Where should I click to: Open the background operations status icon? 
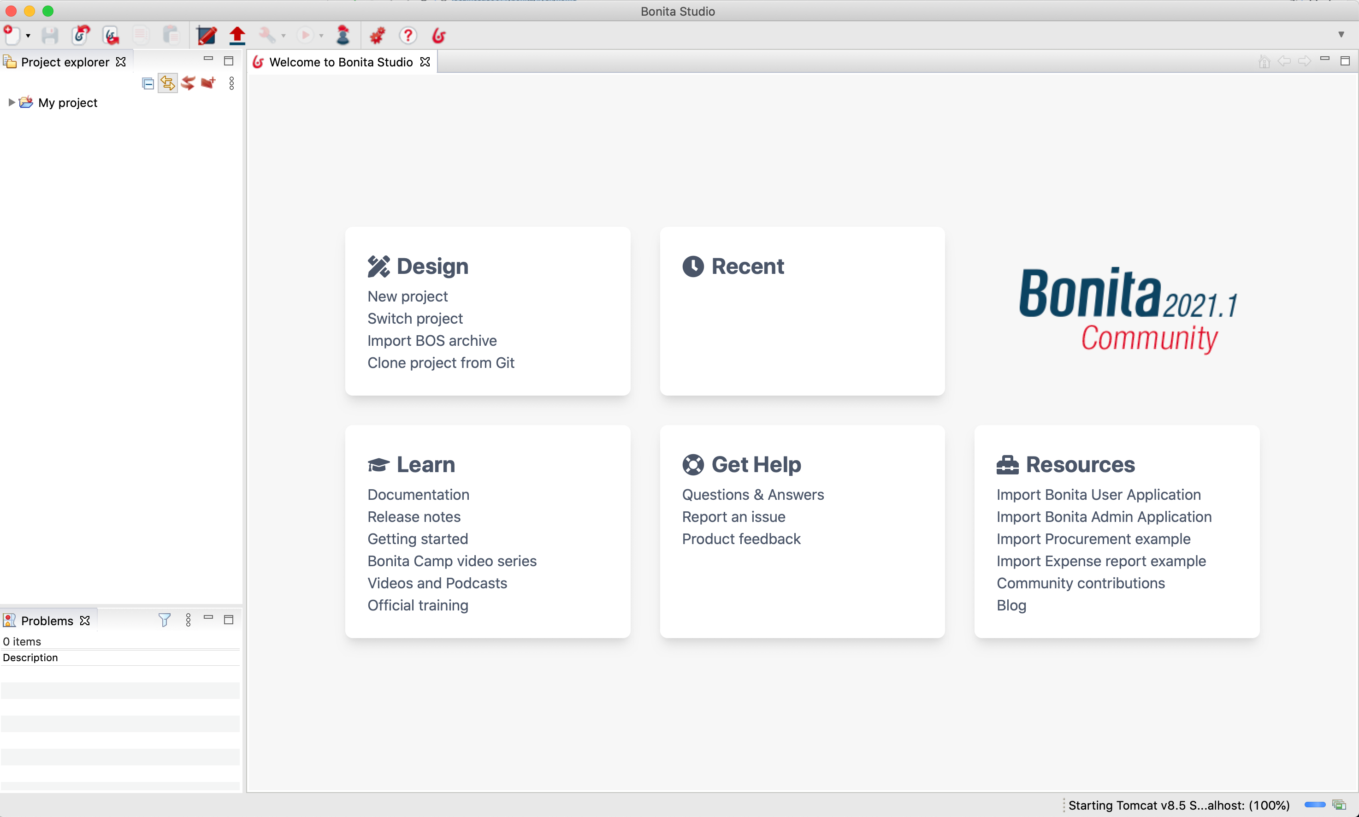(x=1339, y=805)
